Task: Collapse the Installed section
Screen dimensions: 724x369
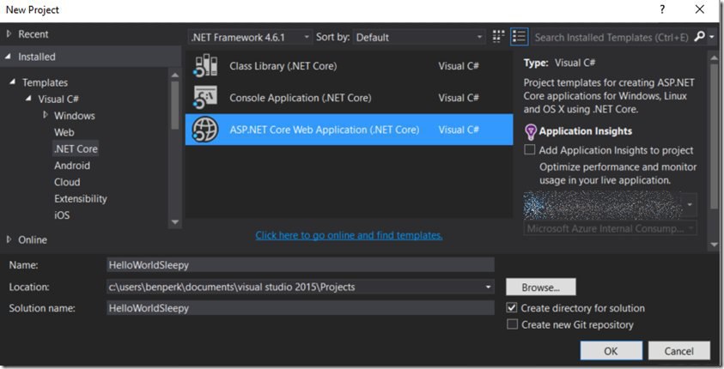Action: [x=9, y=57]
